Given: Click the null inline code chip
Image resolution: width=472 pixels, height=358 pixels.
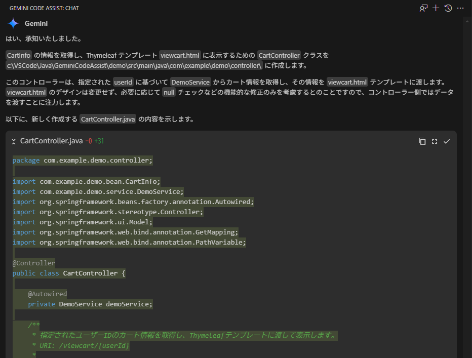Looking at the screenshot, I should [x=169, y=92].
